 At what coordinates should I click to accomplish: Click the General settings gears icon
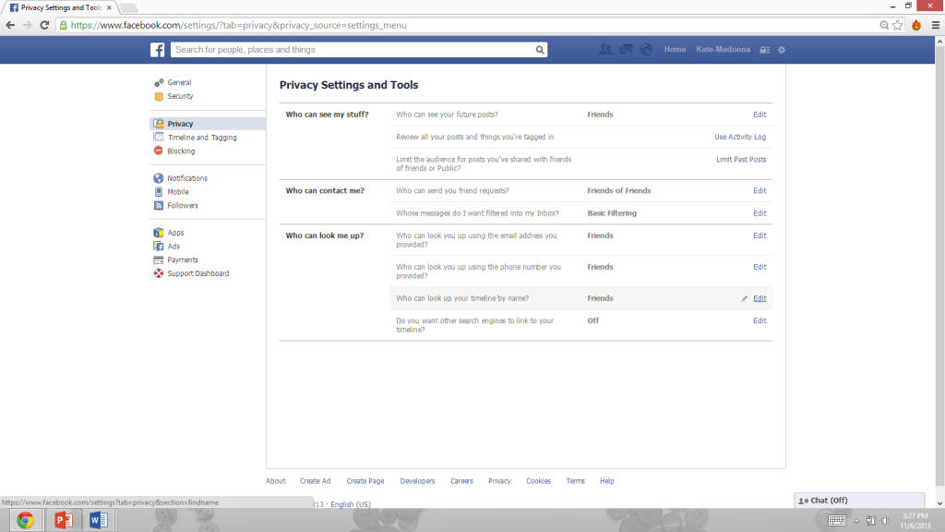pos(159,82)
